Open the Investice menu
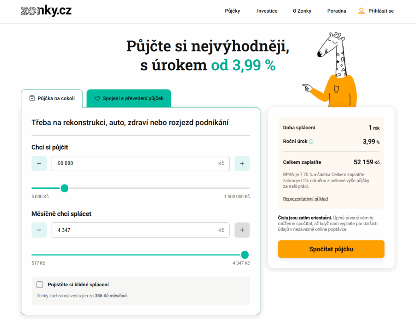Screen dimensions: 416x327 click(x=267, y=11)
